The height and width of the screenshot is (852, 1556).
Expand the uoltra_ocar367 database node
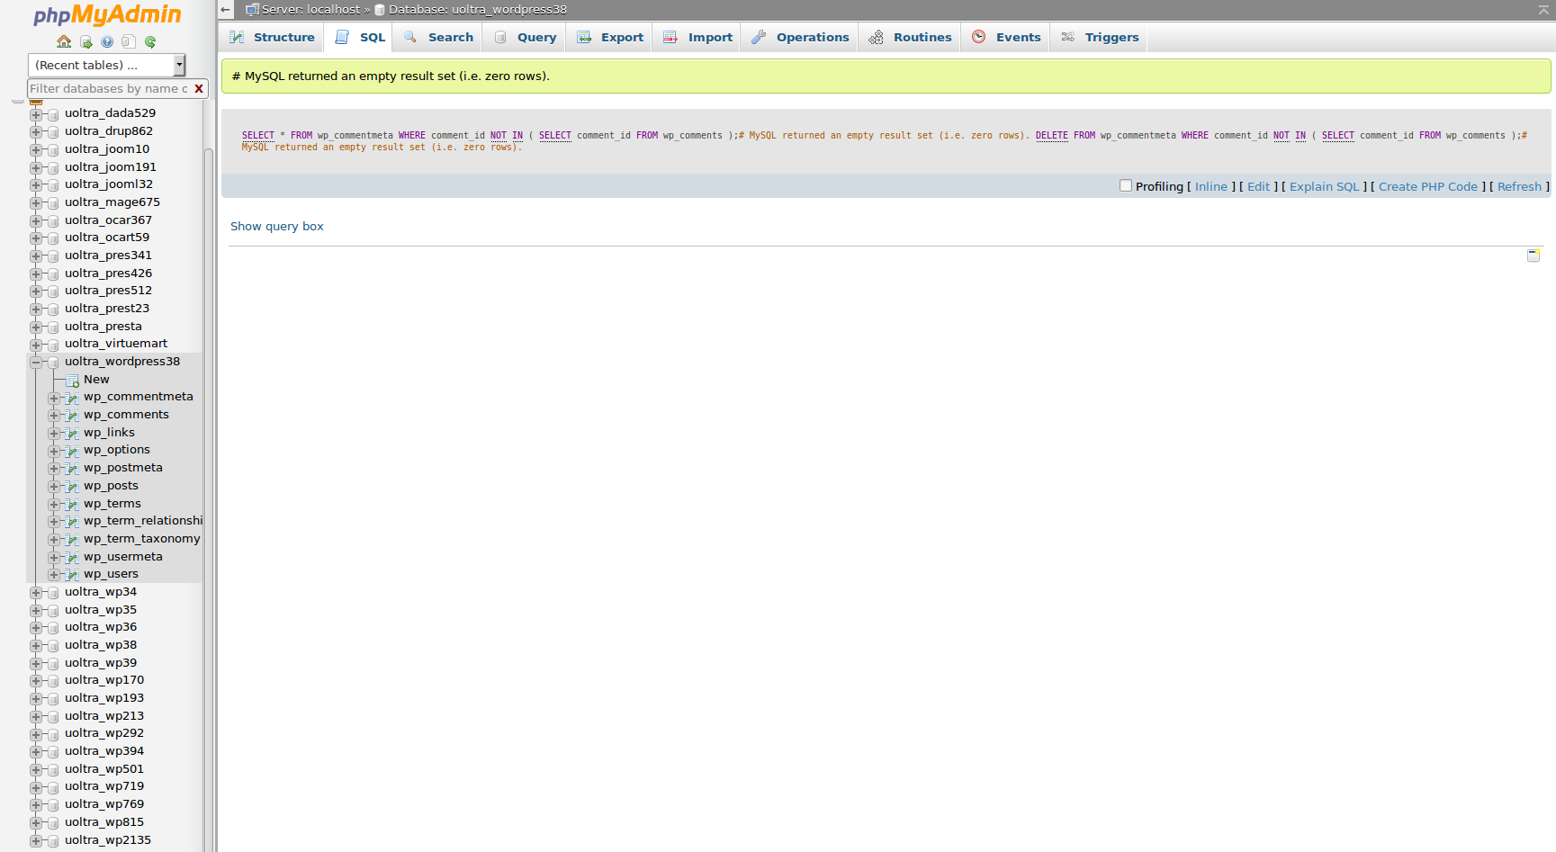36,221
